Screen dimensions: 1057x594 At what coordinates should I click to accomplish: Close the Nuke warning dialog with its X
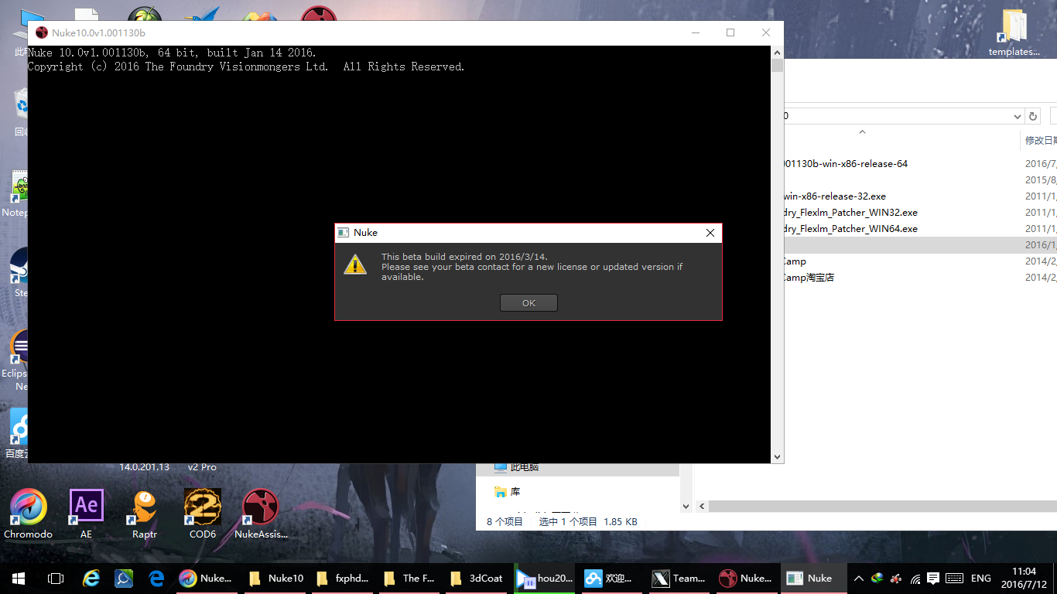click(710, 233)
